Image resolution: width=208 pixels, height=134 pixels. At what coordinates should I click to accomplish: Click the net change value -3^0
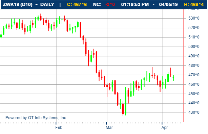pyautogui.click(x=110, y=4)
